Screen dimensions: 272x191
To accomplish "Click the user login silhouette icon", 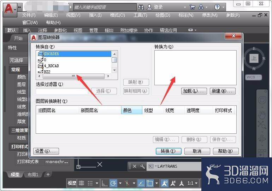I will pyautogui.click(x=149, y=7).
